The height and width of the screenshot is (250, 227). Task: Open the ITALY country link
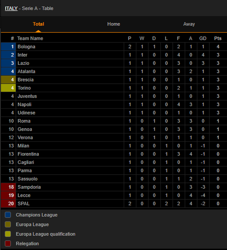11,8
